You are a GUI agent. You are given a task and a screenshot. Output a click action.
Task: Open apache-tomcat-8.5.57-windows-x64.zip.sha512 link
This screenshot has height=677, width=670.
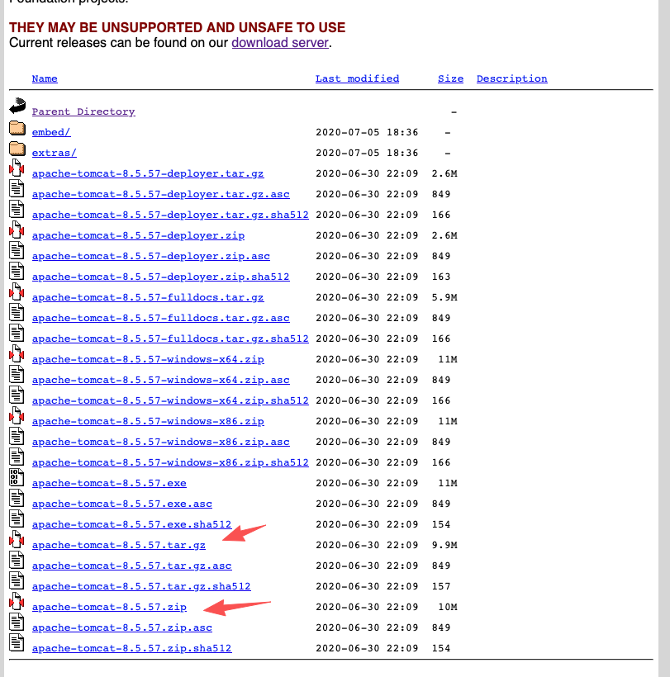[170, 400]
